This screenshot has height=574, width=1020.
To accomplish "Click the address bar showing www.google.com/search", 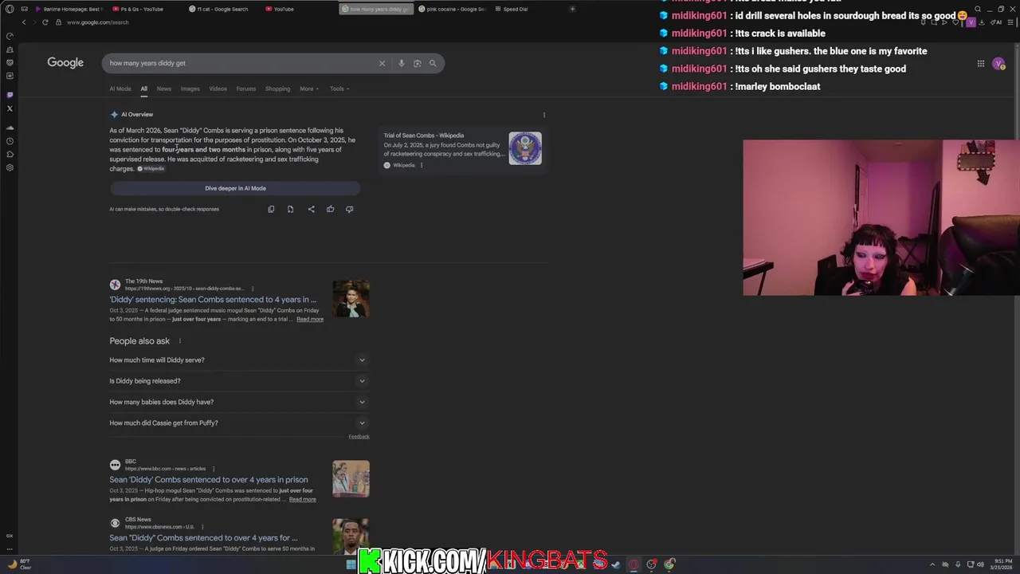I will click(98, 22).
